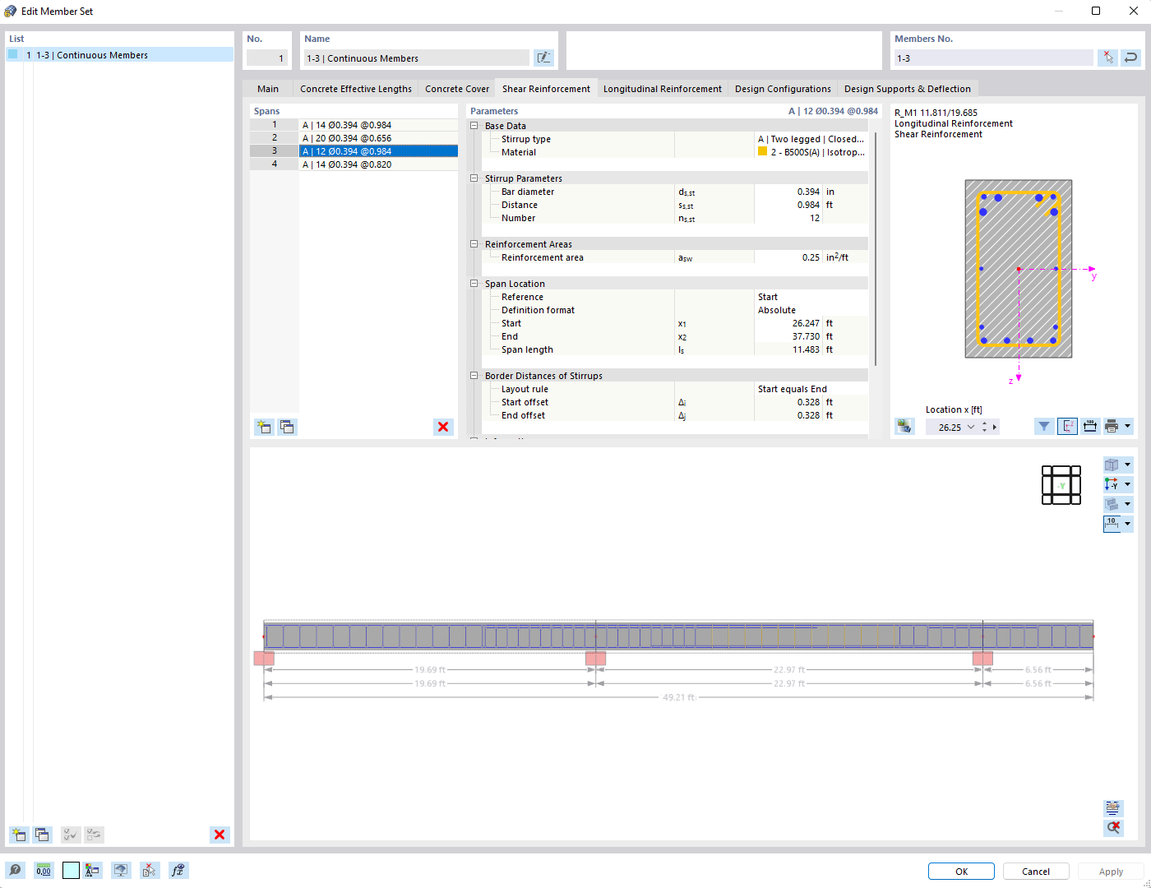Add a new span with the new-span icon
1151x888 pixels.
click(x=263, y=427)
